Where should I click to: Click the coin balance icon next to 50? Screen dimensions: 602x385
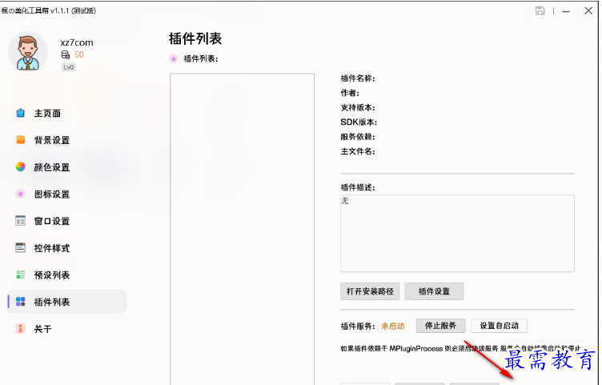[x=66, y=55]
